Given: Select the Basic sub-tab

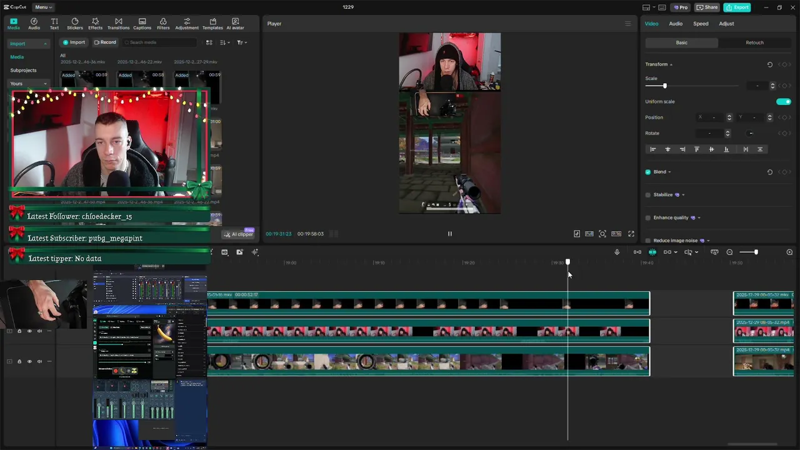Looking at the screenshot, I should 682,42.
